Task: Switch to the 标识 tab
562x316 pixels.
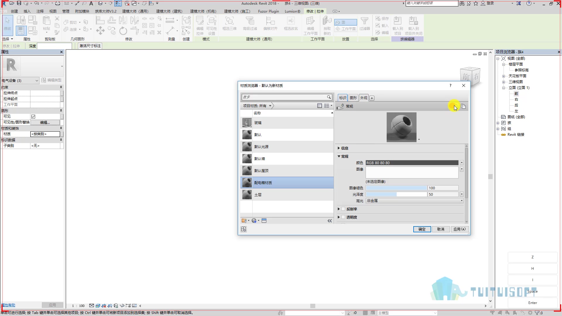Action: coord(342,98)
